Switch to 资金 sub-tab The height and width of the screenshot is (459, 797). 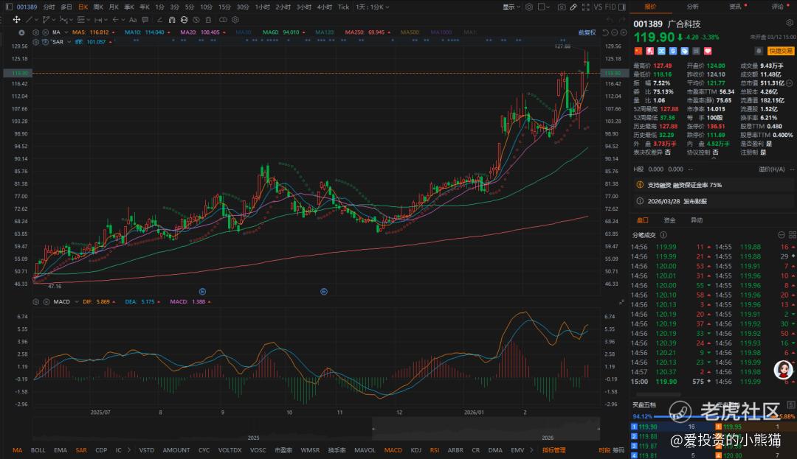(x=669, y=220)
